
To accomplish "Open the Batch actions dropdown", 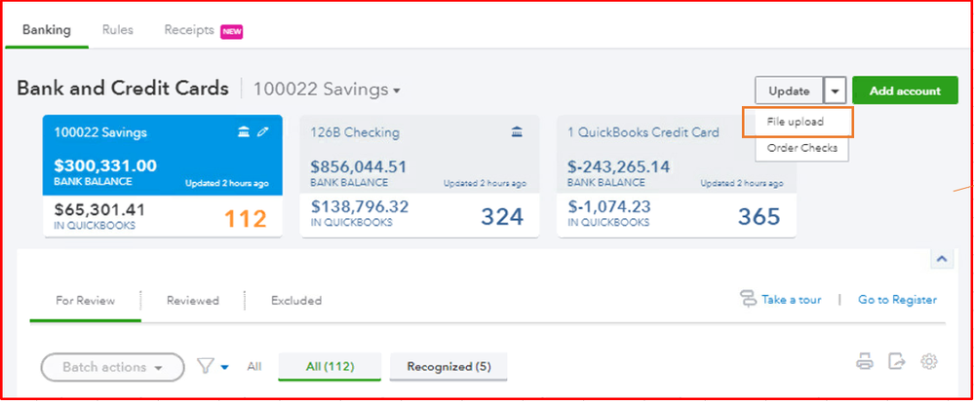I will point(112,367).
